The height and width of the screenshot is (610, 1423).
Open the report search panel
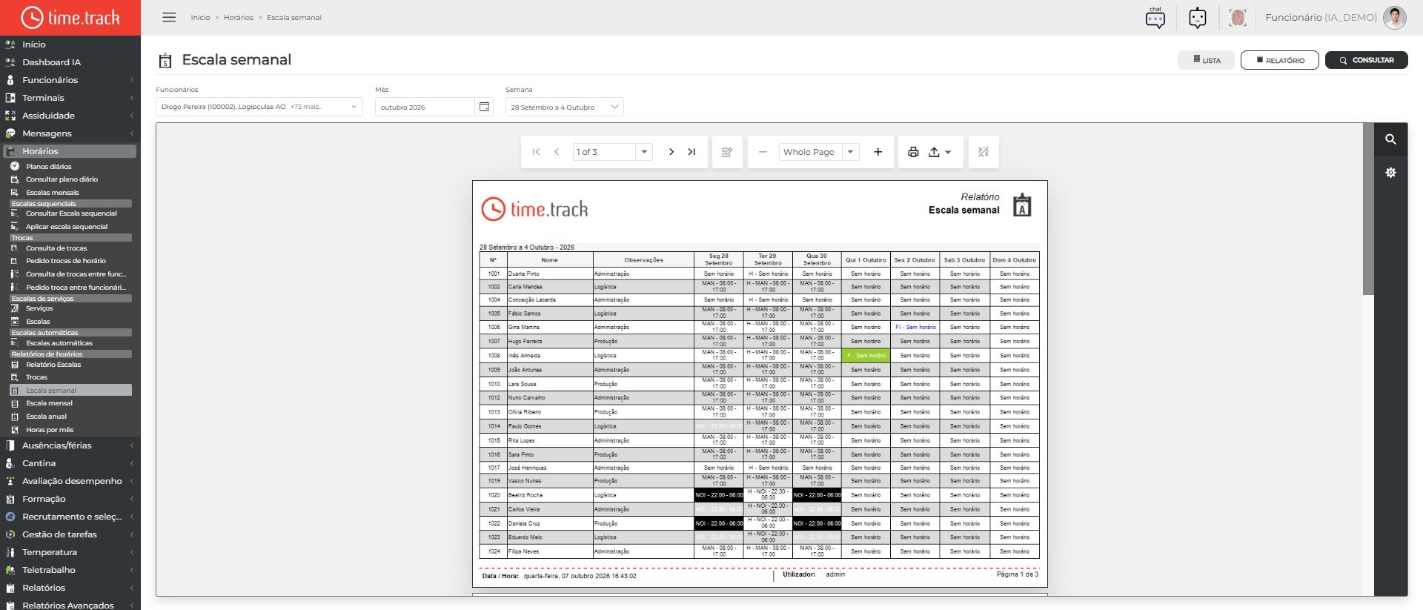coord(1390,139)
